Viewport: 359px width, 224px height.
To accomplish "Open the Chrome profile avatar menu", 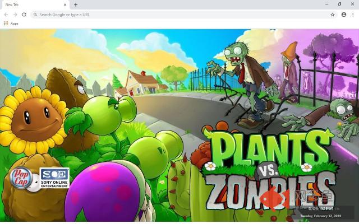I will pos(344,15).
